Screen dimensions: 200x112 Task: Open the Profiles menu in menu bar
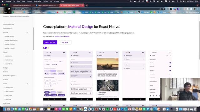coord(45,1)
